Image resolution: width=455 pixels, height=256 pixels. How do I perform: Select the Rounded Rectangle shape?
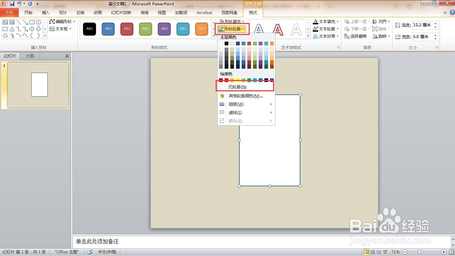(x=5, y=29)
